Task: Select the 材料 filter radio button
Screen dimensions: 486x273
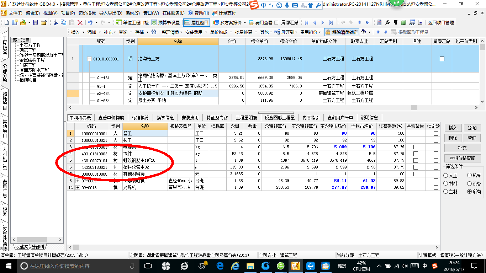Action: coord(446,183)
